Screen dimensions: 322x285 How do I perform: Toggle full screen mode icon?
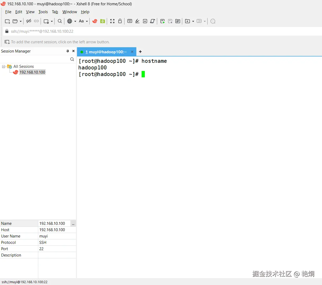pyautogui.click(x=112, y=21)
